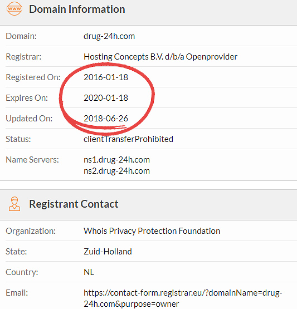297x309 pixels.
Task: Click Whois Privacy Protection Foundation organization
Action: (x=152, y=231)
